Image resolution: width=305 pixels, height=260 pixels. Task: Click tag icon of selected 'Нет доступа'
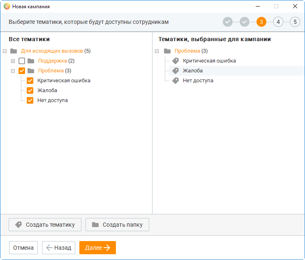tap(176, 81)
